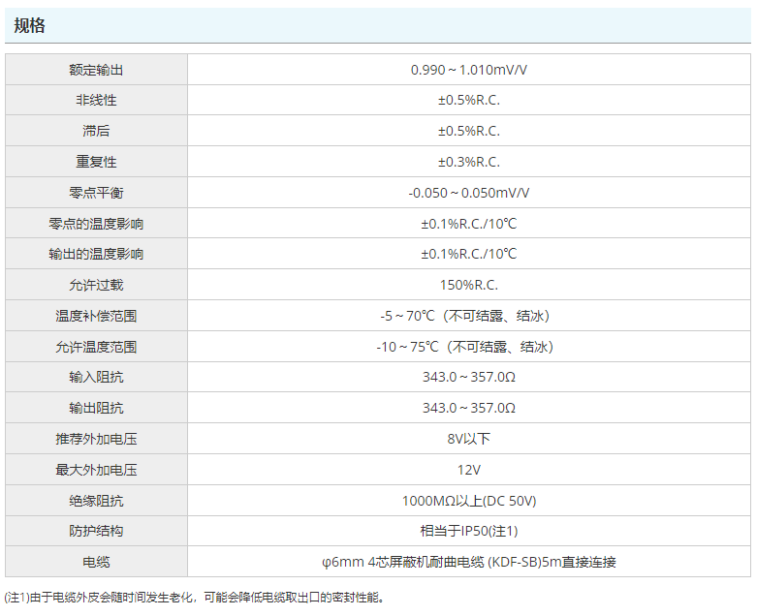The width and height of the screenshot is (757, 616).
Task: Select 343.0～357.0Ω value for 输入阻抗
Action: (x=469, y=377)
